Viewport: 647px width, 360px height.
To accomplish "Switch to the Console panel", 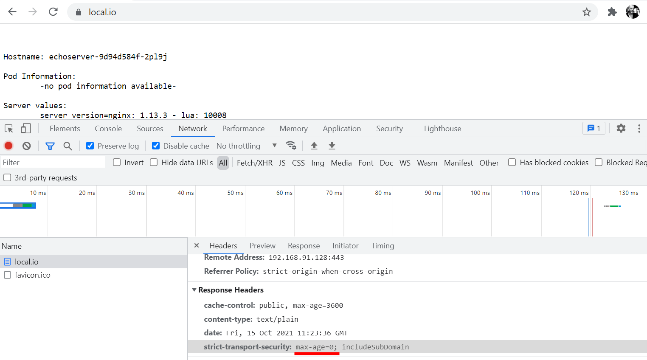I will pos(108,128).
